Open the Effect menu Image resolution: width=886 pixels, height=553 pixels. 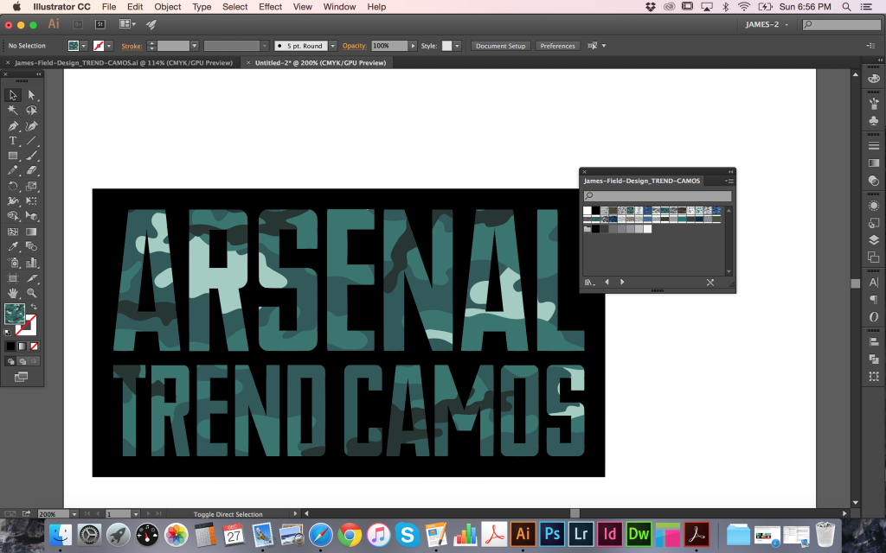[270, 7]
